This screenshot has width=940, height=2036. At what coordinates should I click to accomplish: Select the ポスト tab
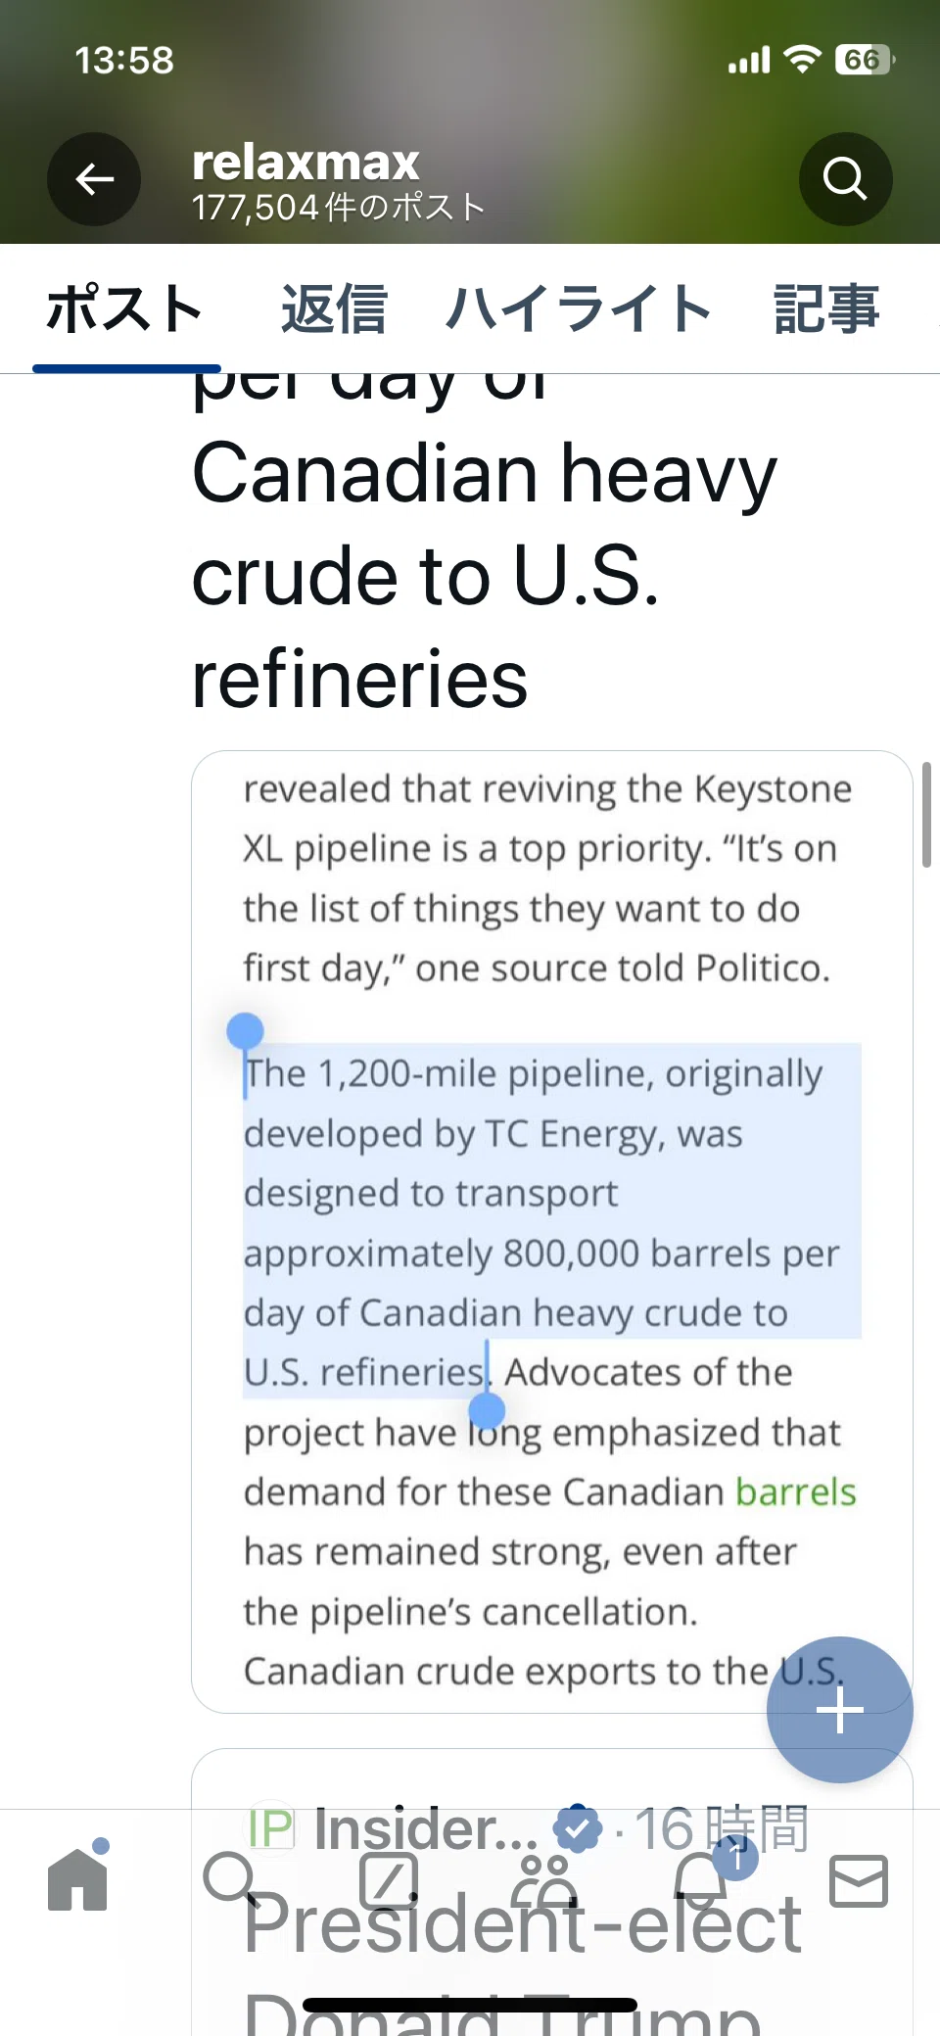pyautogui.click(x=125, y=309)
